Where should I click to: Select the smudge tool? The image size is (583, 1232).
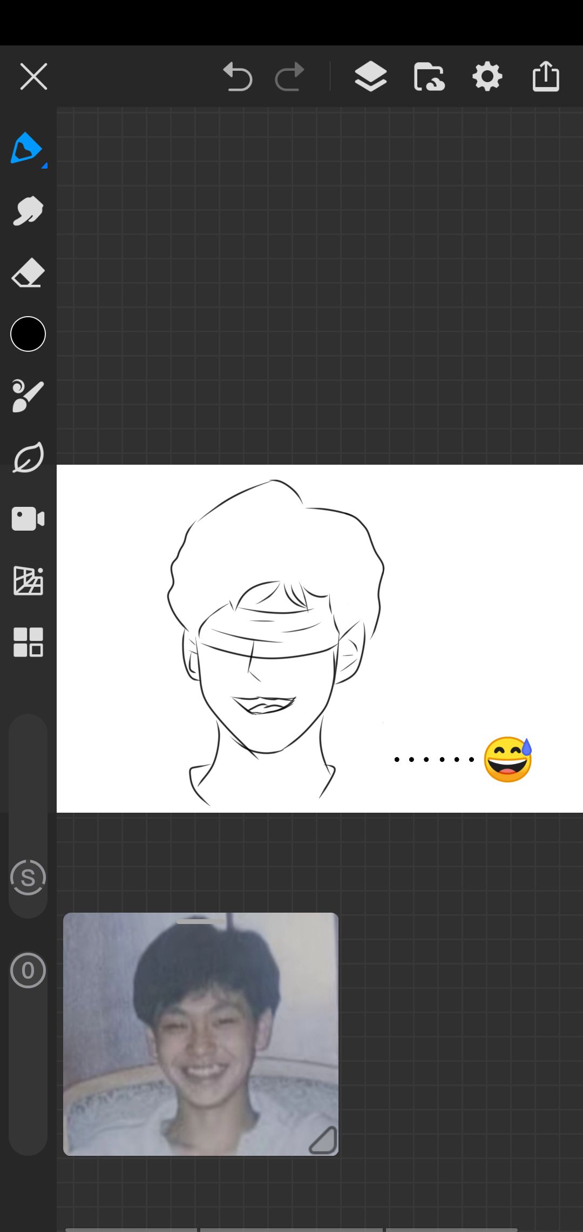point(28,210)
